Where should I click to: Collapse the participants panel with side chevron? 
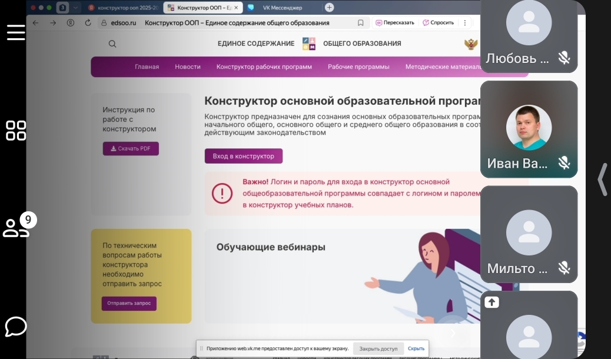tap(602, 179)
